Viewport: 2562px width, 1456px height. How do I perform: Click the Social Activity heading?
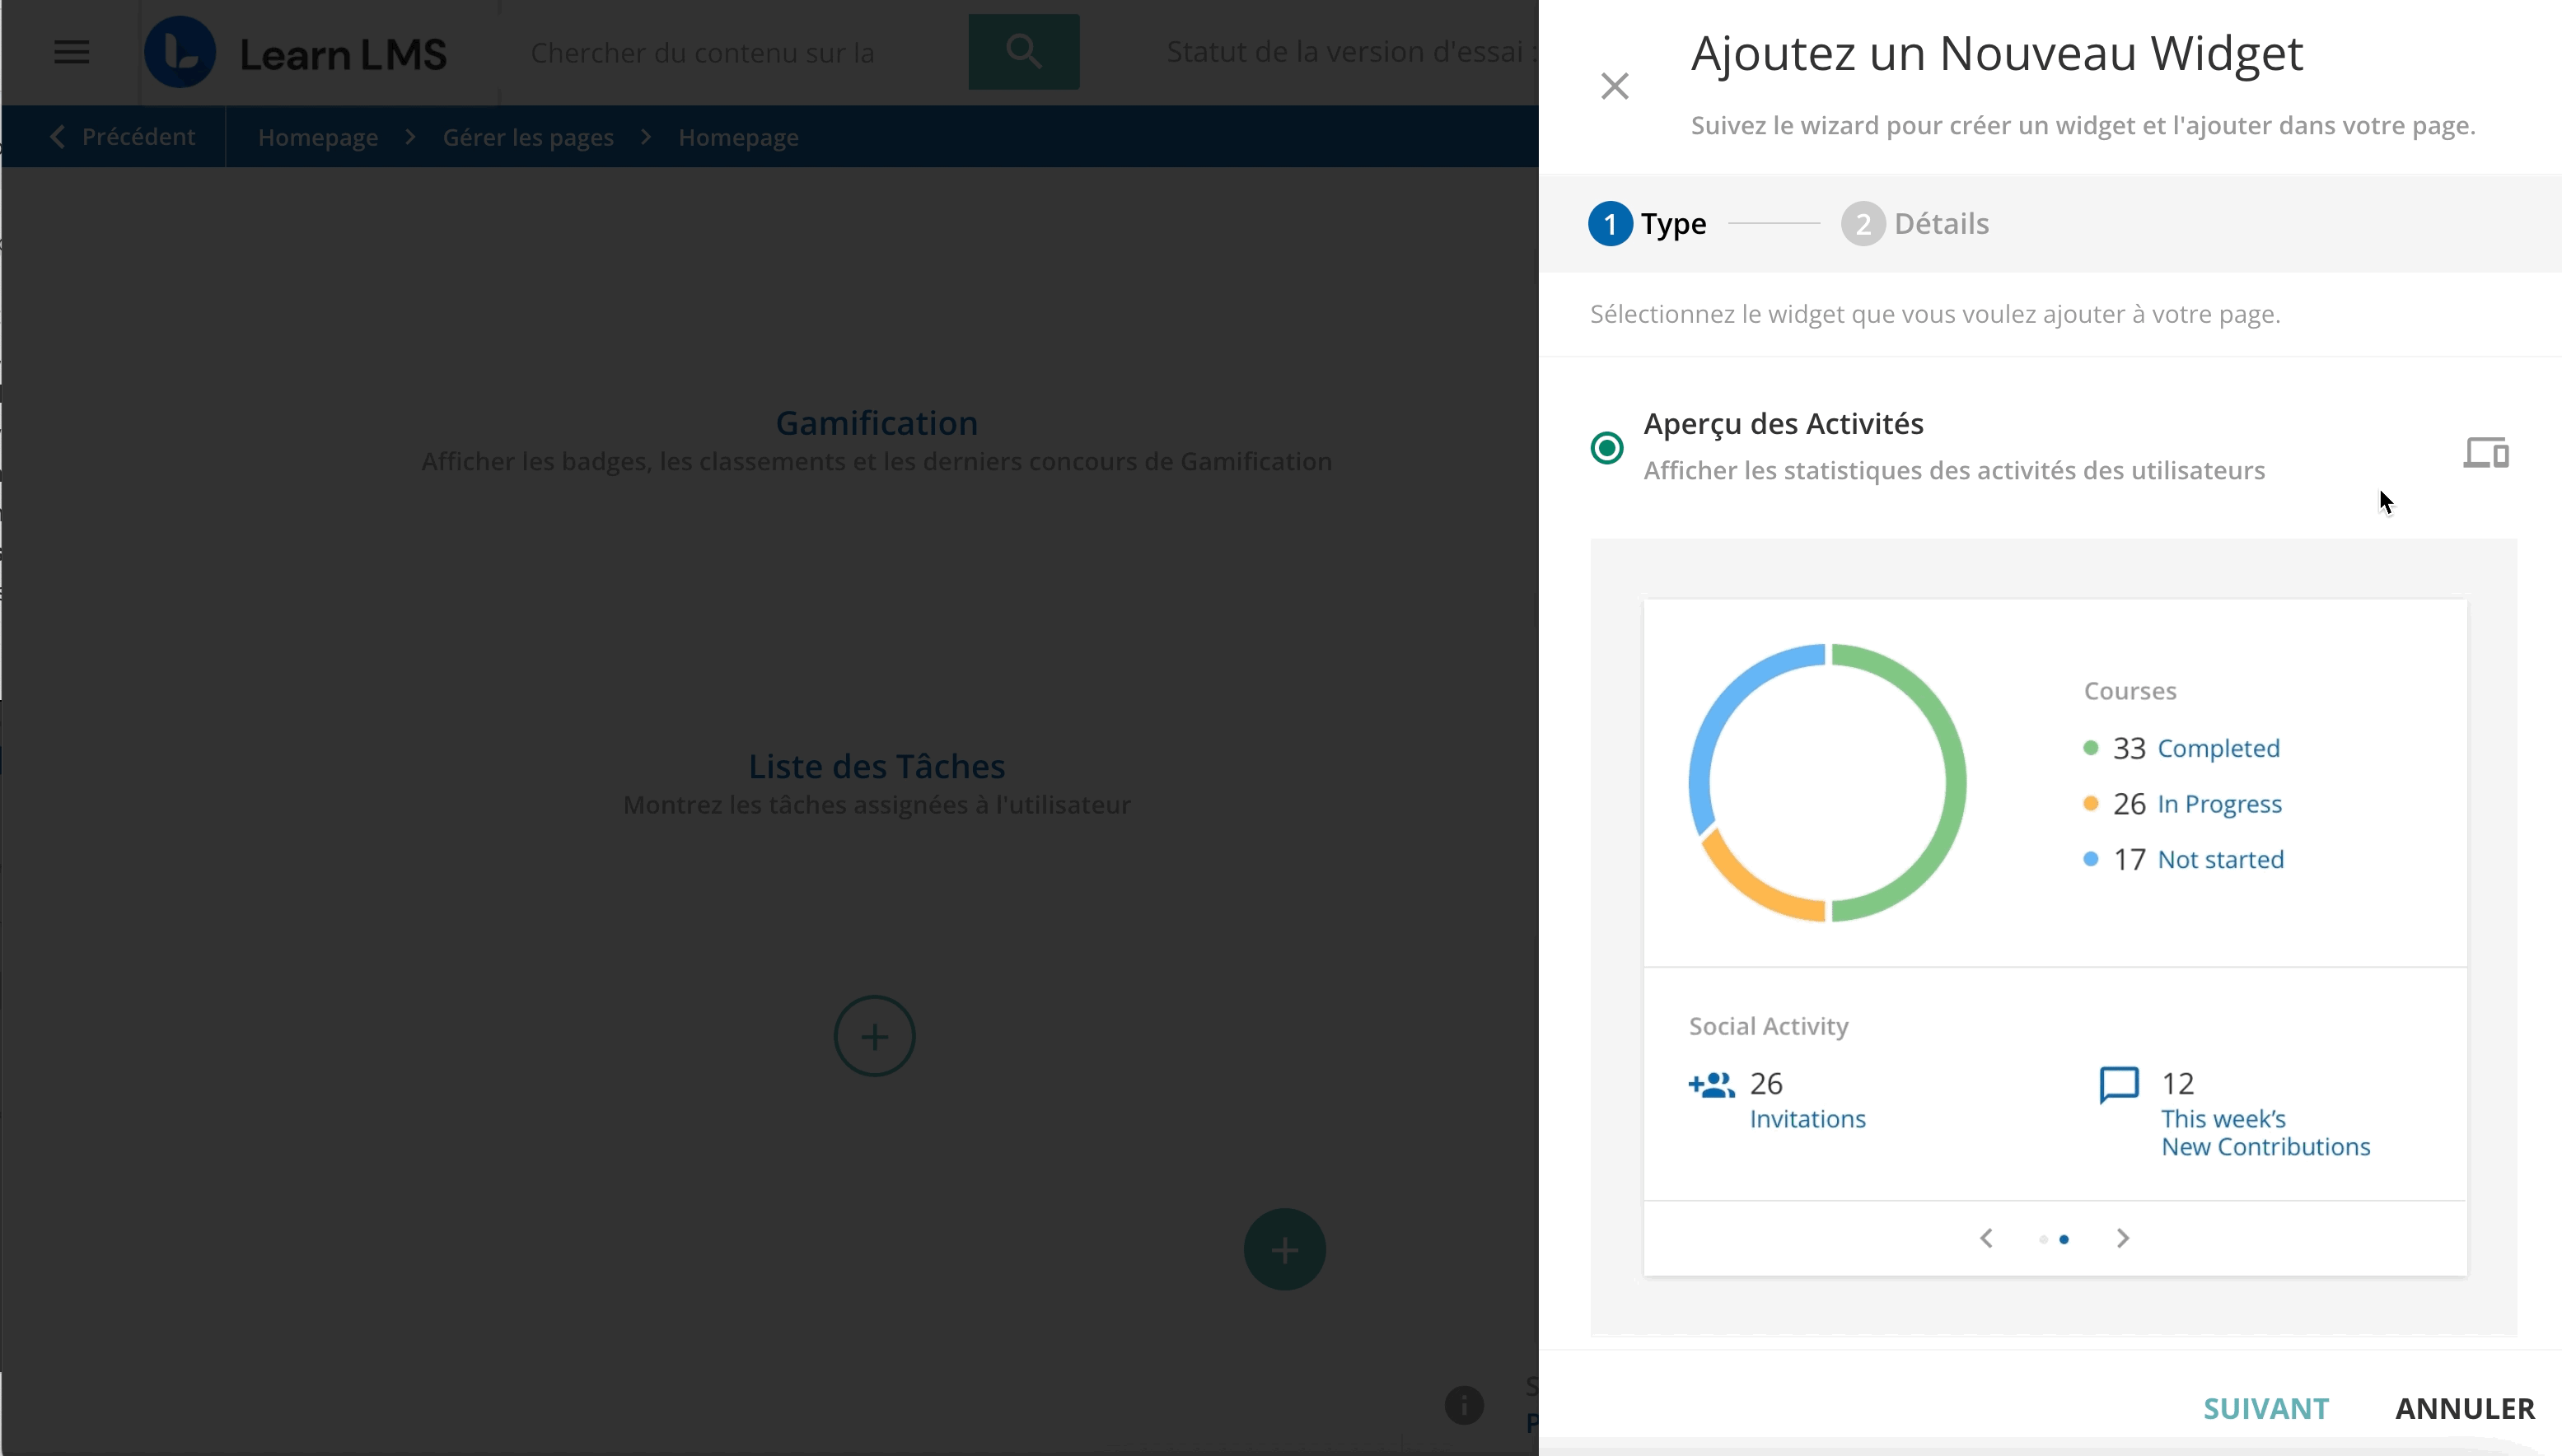(1768, 1026)
